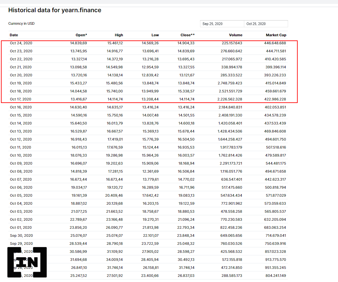Select the Oct 23, 2020 date cell
This screenshot has width=338, height=282.
coord(21,51)
